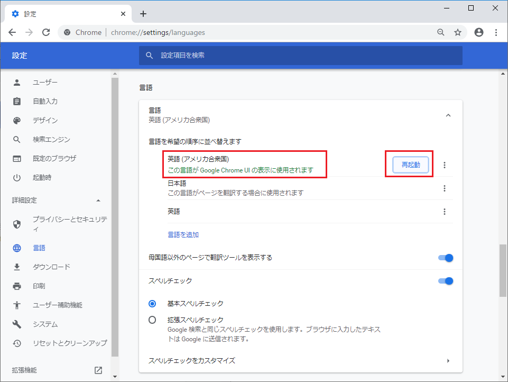The width and height of the screenshot is (508, 382).
Task: Click 言語を希望の順序に並べ替えます text
Action: pos(195,142)
